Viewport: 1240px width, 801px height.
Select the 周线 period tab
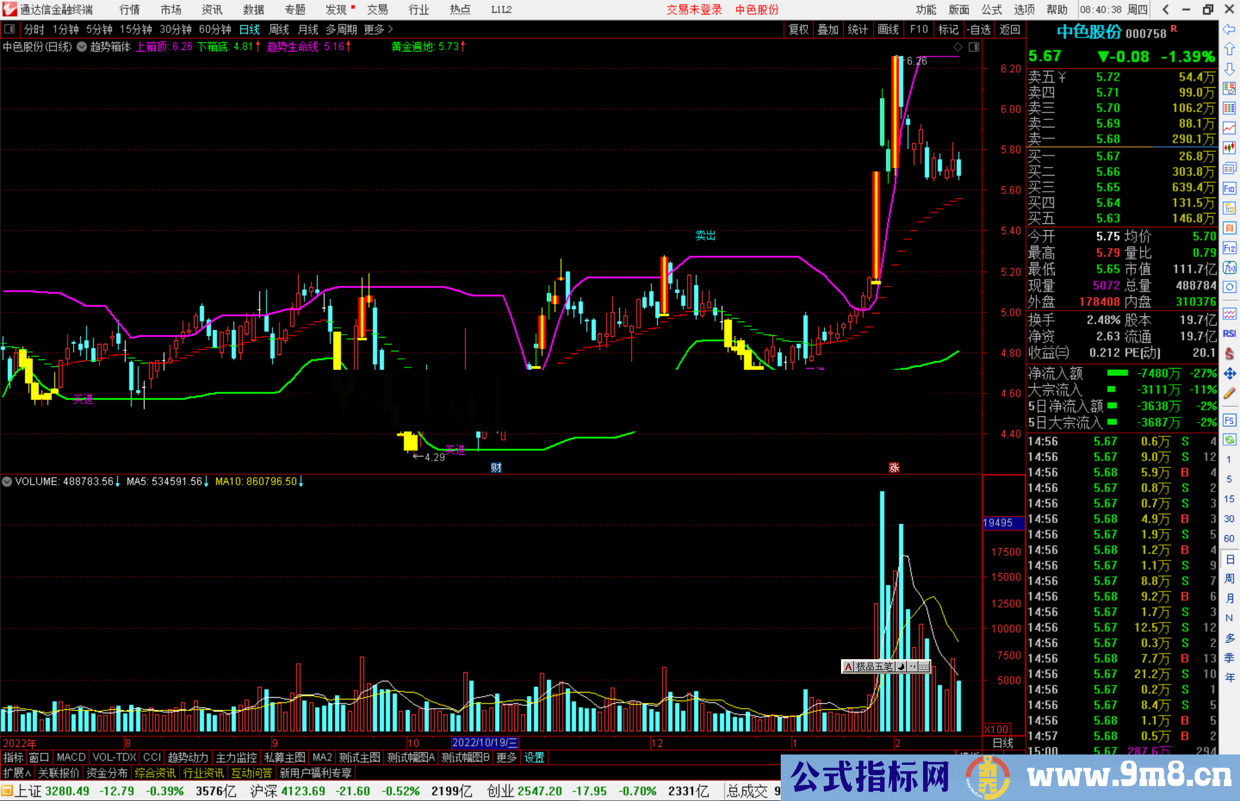click(279, 29)
